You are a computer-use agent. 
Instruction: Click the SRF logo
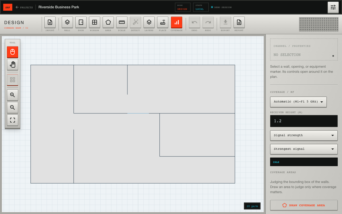click(x=8, y=7)
